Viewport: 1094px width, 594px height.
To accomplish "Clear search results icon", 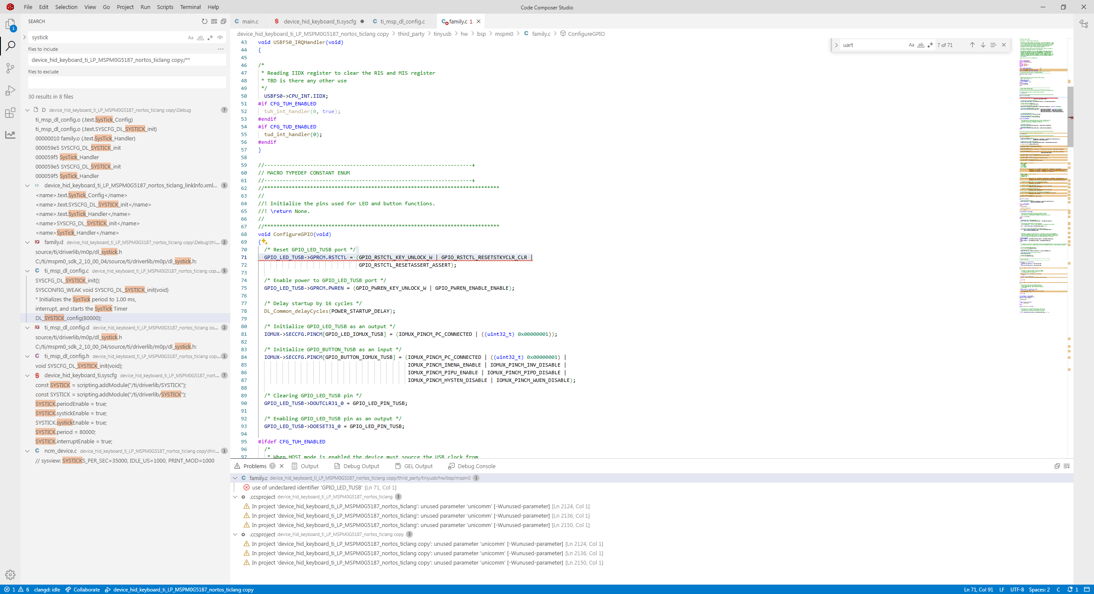I will click(214, 21).
